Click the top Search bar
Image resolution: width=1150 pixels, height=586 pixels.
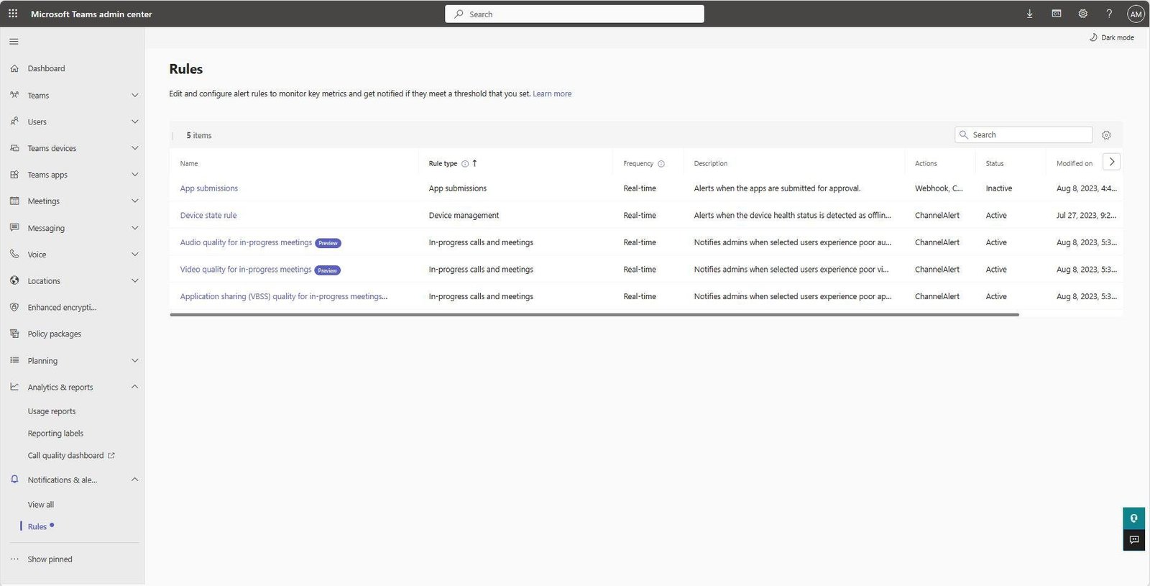pyautogui.click(x=574, y=14)
